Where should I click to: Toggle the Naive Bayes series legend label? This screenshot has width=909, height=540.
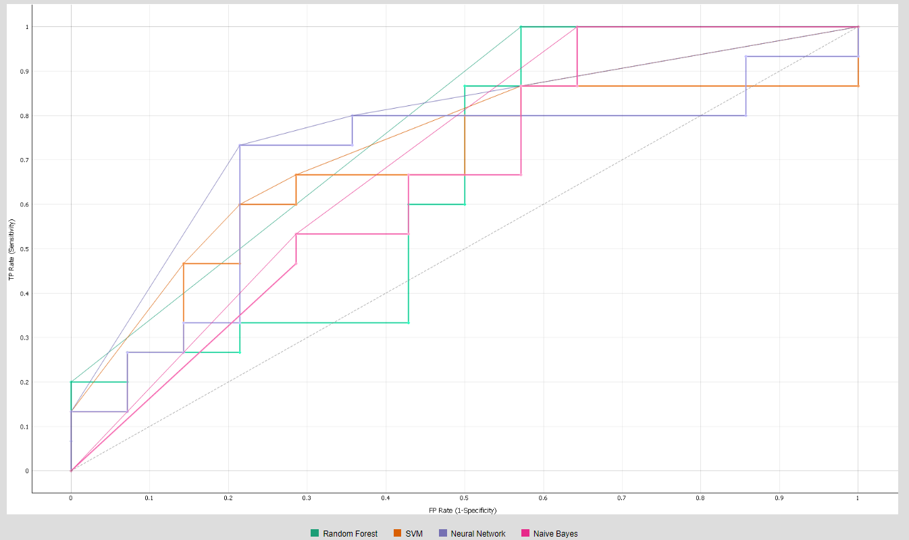coord(555,534)
